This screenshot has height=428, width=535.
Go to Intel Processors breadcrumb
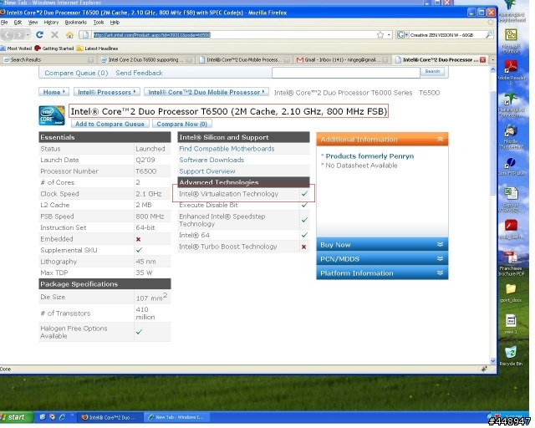click(x=106, y=92)
